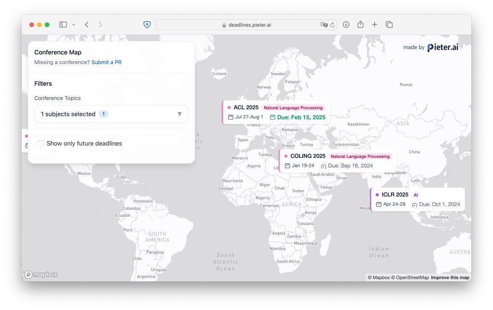
Task: Click the pink dot beside ACL 2025
Action: 229,108
